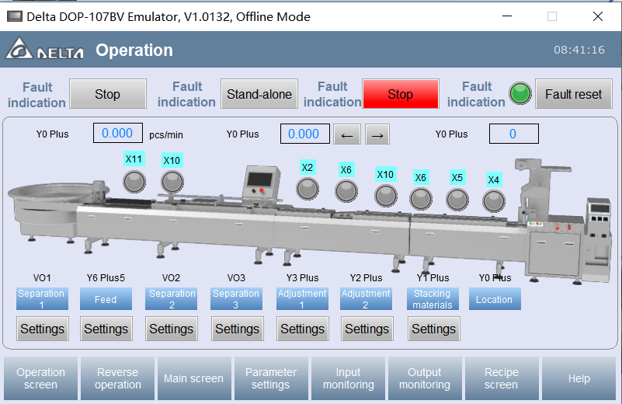Select the pcs/min speed value field
Screen dimensions: 622x404
coord(118,133)
